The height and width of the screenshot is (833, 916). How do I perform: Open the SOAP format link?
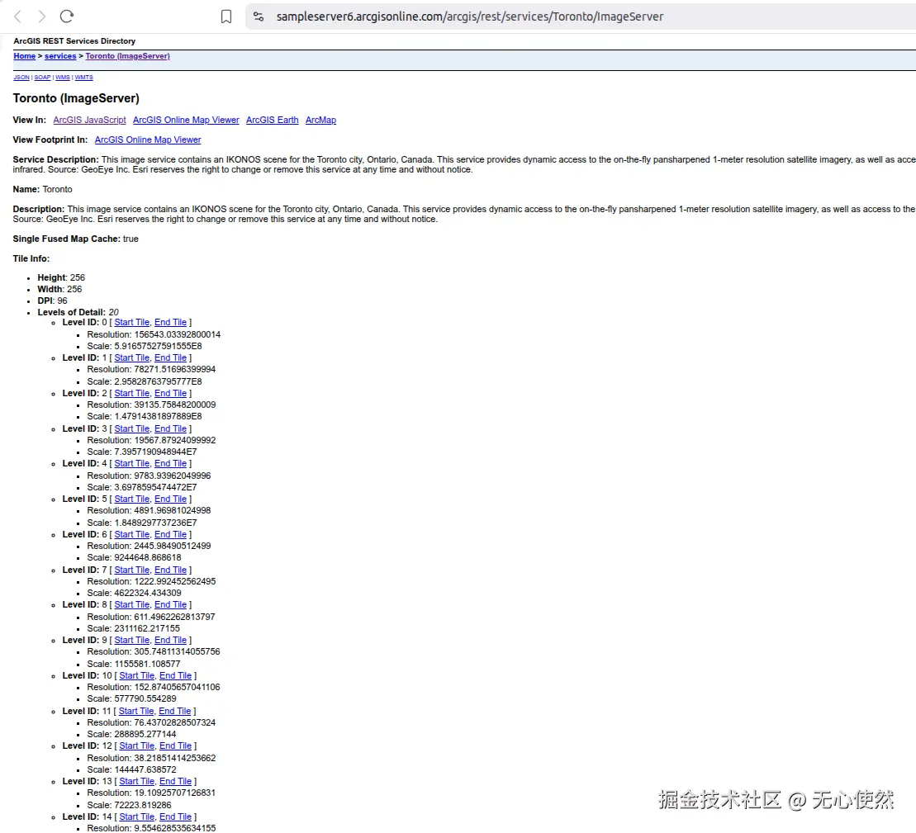[42, 77]
